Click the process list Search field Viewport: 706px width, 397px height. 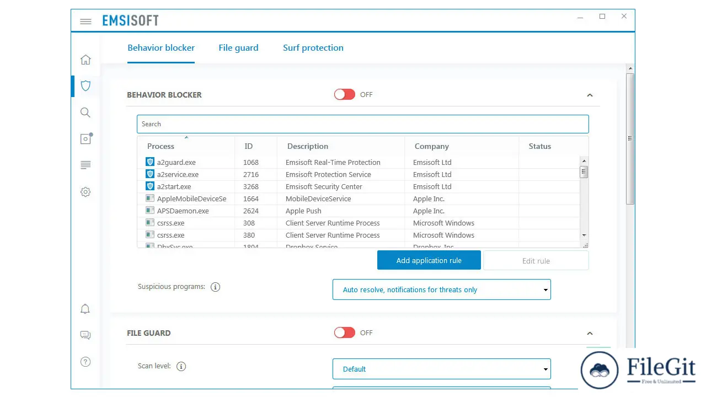(x=363, y=124)
